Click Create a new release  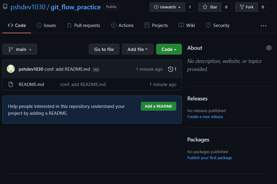(205, 117)
